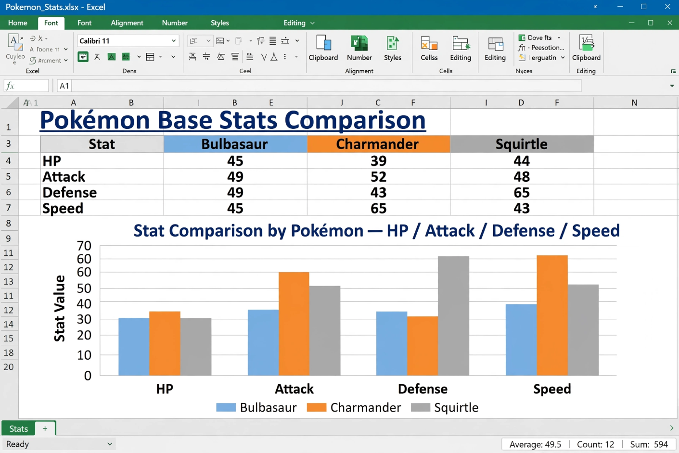
Task: Click the Editing icon right of Cells group
Action: pyautogui.click(x=495, y=44)
